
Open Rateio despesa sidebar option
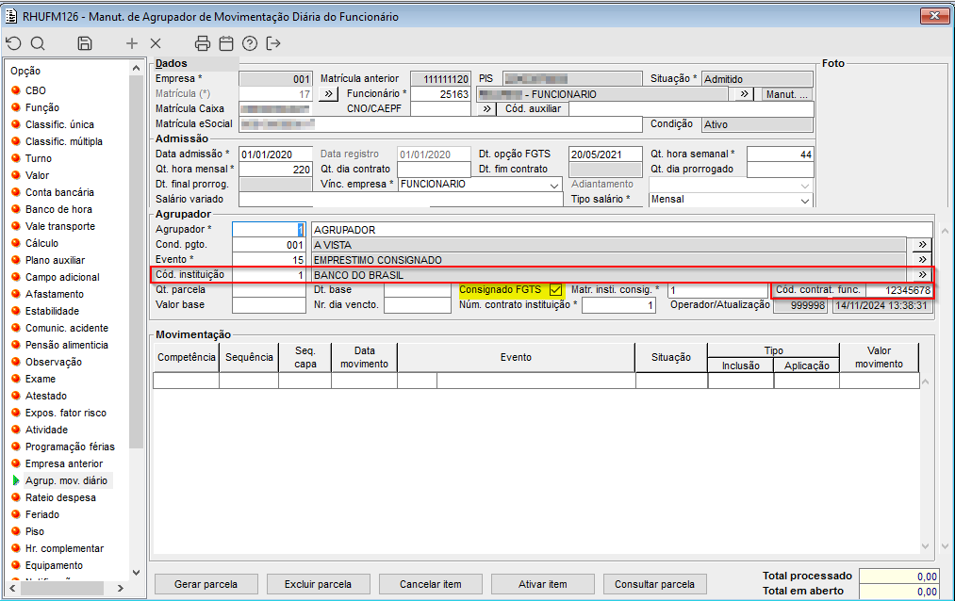coord(60,497)
